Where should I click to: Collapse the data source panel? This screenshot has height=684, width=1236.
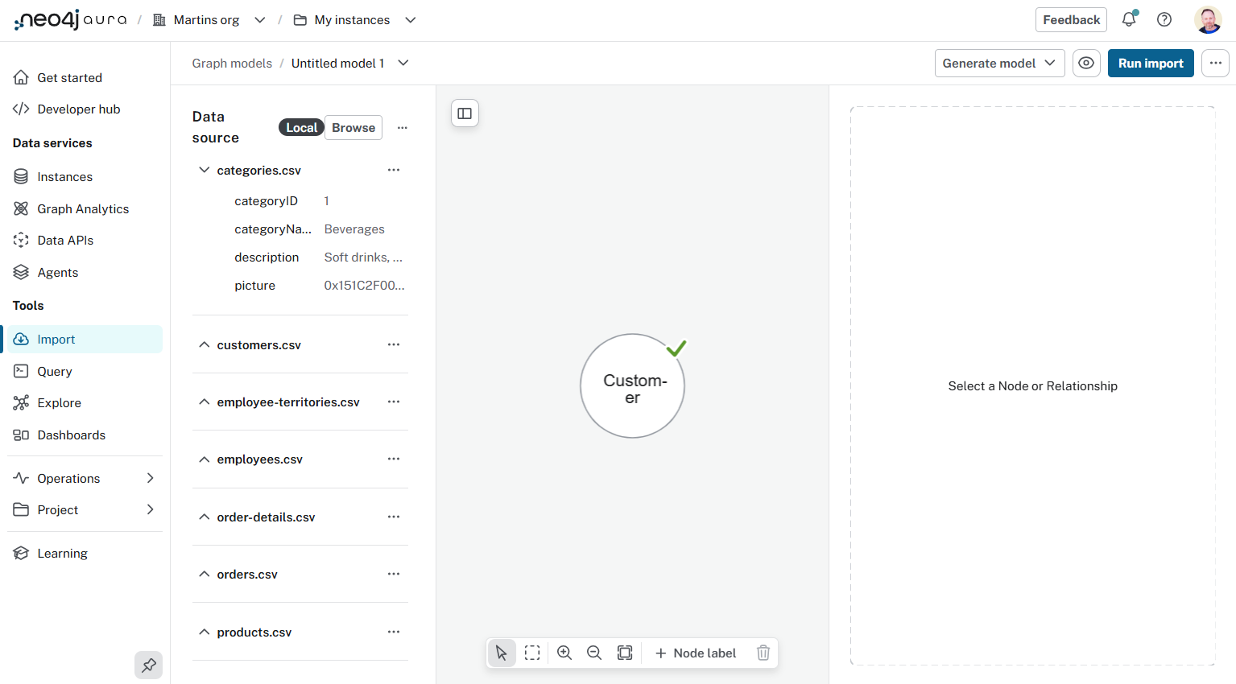[465, 113]
